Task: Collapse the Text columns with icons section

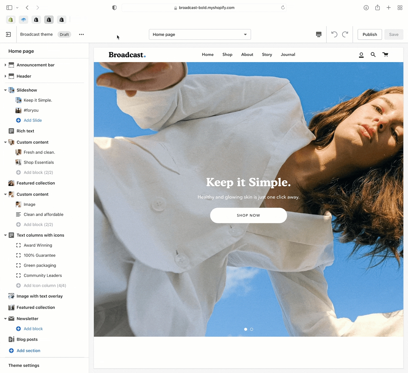Action: click(x=6, y=235)
